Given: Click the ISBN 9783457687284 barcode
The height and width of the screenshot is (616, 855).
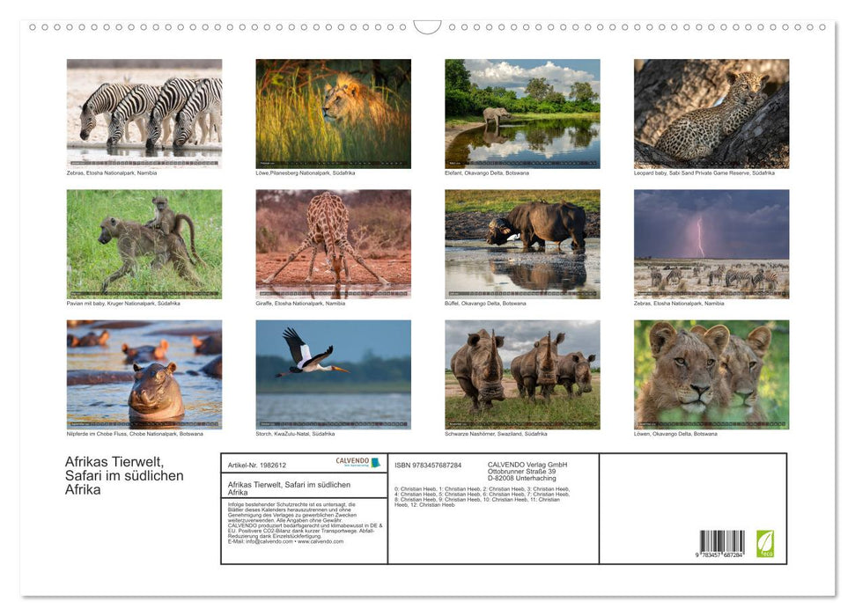Looking at the screenshot, I should coord(721,542).
